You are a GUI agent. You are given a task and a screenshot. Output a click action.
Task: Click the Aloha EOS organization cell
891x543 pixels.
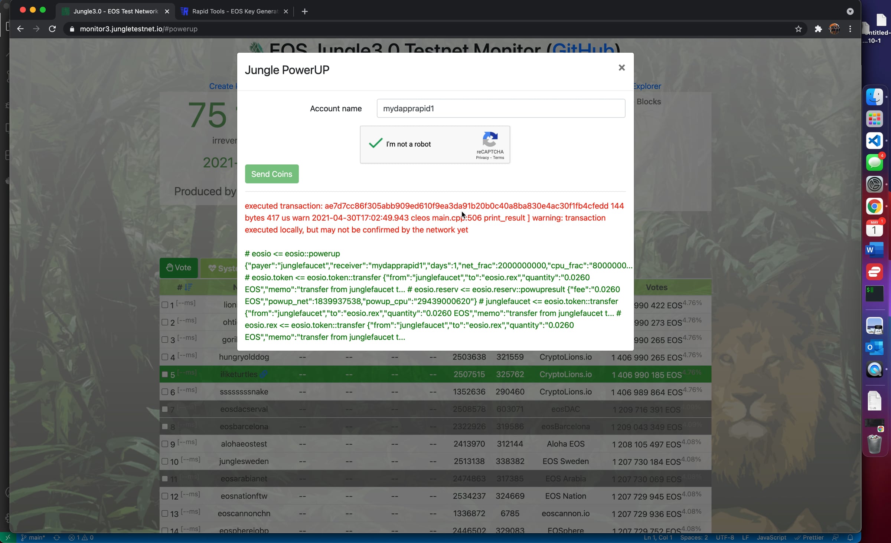pos(565,444)
